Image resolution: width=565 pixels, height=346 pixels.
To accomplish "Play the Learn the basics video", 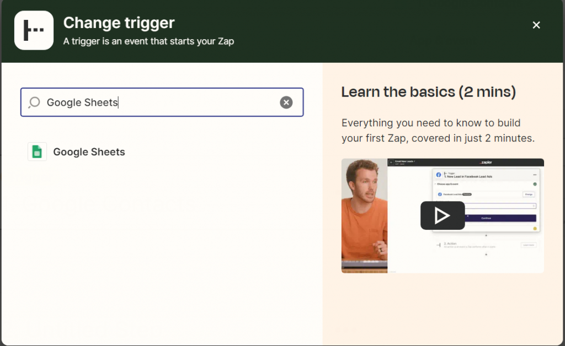I will [x=443, y=215].
